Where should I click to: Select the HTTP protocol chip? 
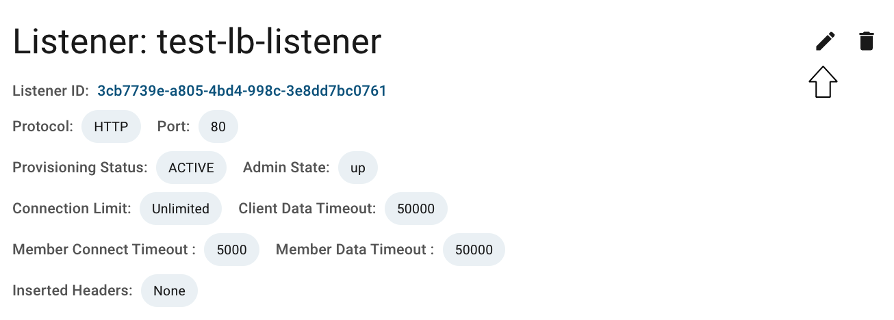(111, 127)
